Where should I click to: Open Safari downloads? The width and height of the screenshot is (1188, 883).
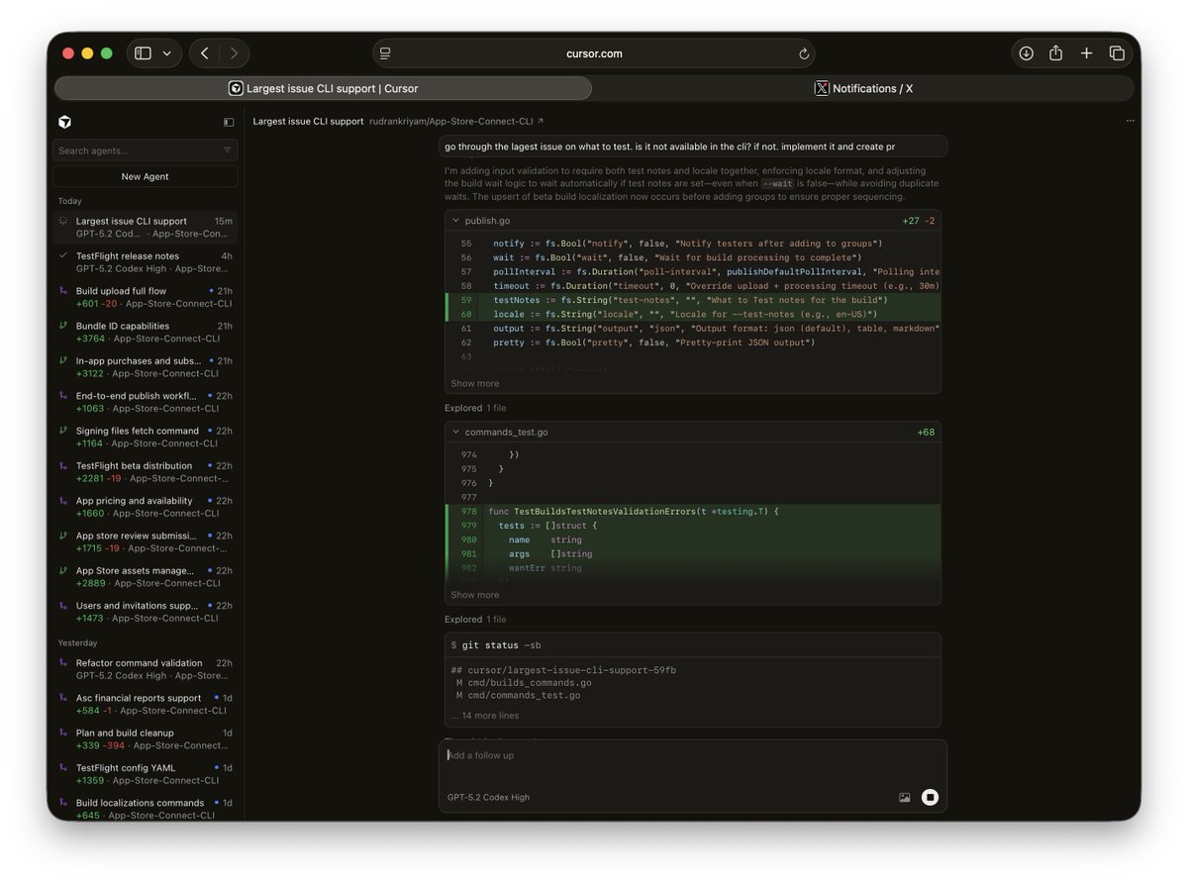1026,53
